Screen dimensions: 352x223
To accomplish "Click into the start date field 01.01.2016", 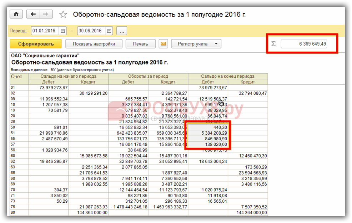I will 44,31.
